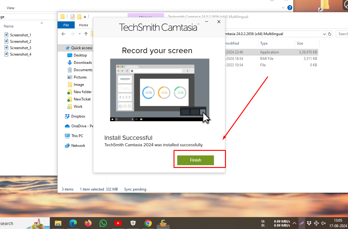Sort by Type column header
The height and width of the screenshot is (229, 348).
tap(264, 43)
